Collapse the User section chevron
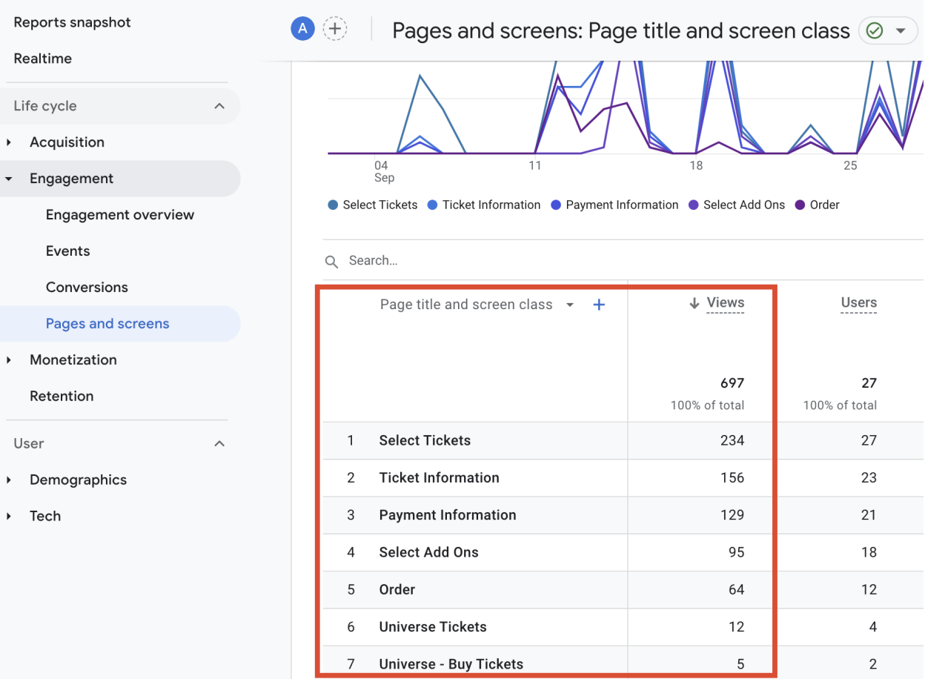 click(x=219, y=443)
